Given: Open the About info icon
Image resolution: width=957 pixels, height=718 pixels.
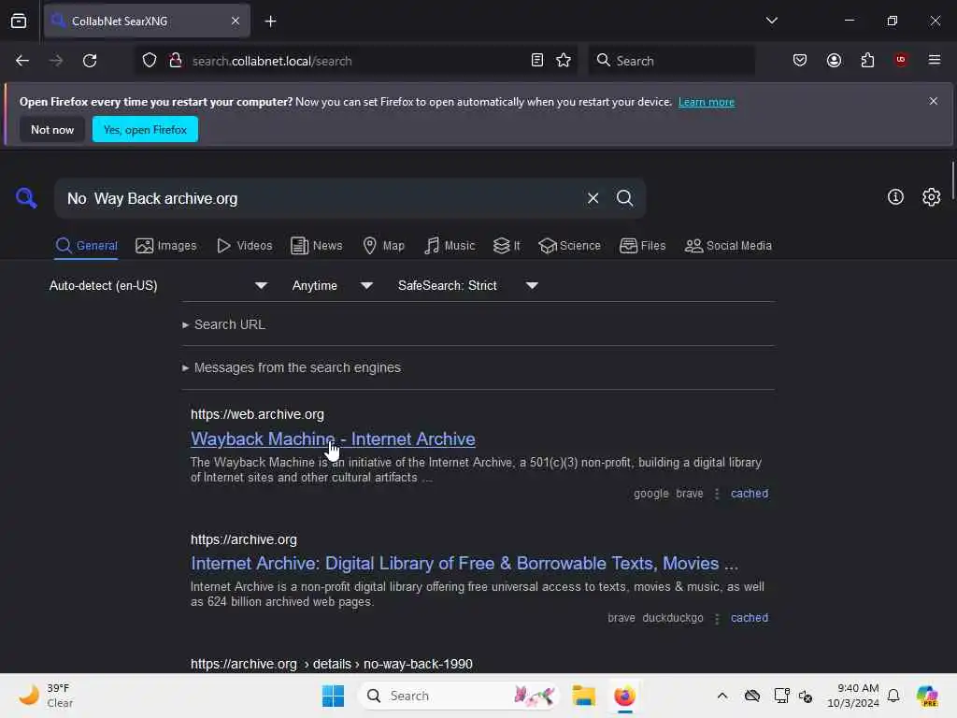Looking at the screenshot, I should point(895,196).
